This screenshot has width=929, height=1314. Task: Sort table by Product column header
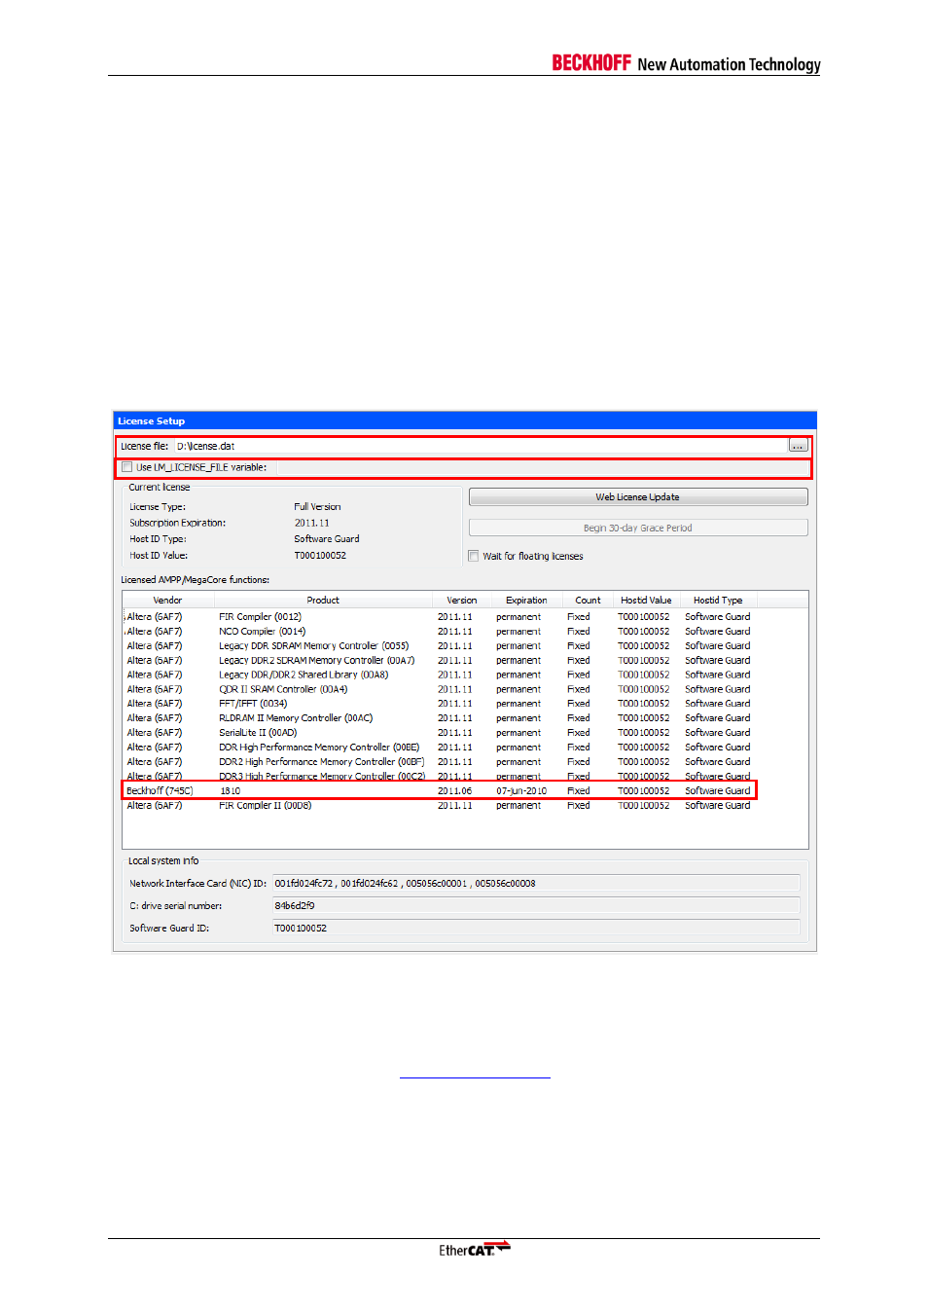323,601
